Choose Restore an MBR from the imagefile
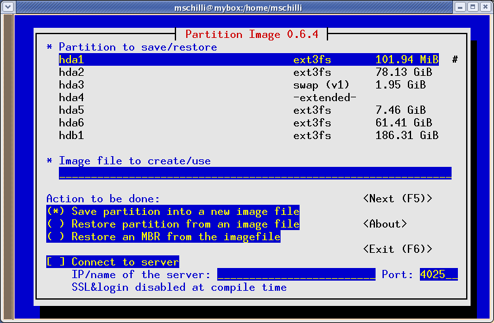The width and height of the screenshot is (494, 323). (x=163, y=236)
